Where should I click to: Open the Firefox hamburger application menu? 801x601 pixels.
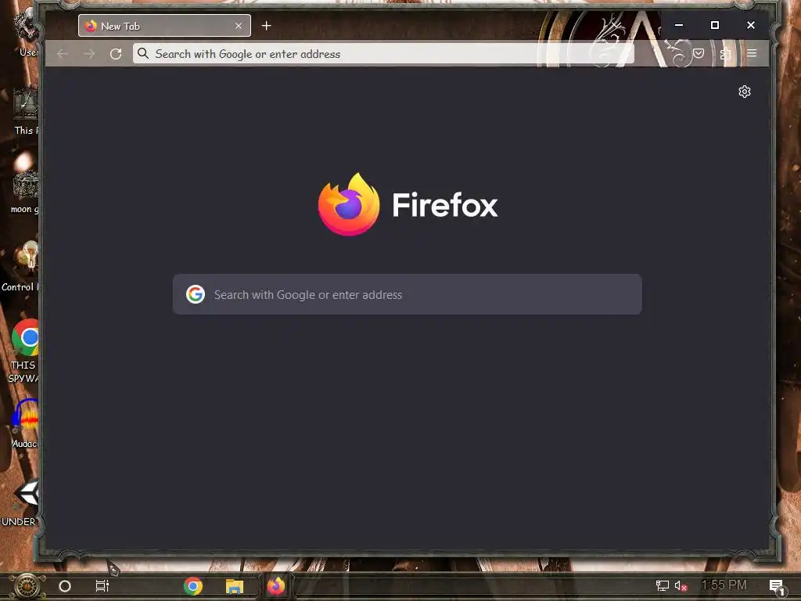pos(752,54)
